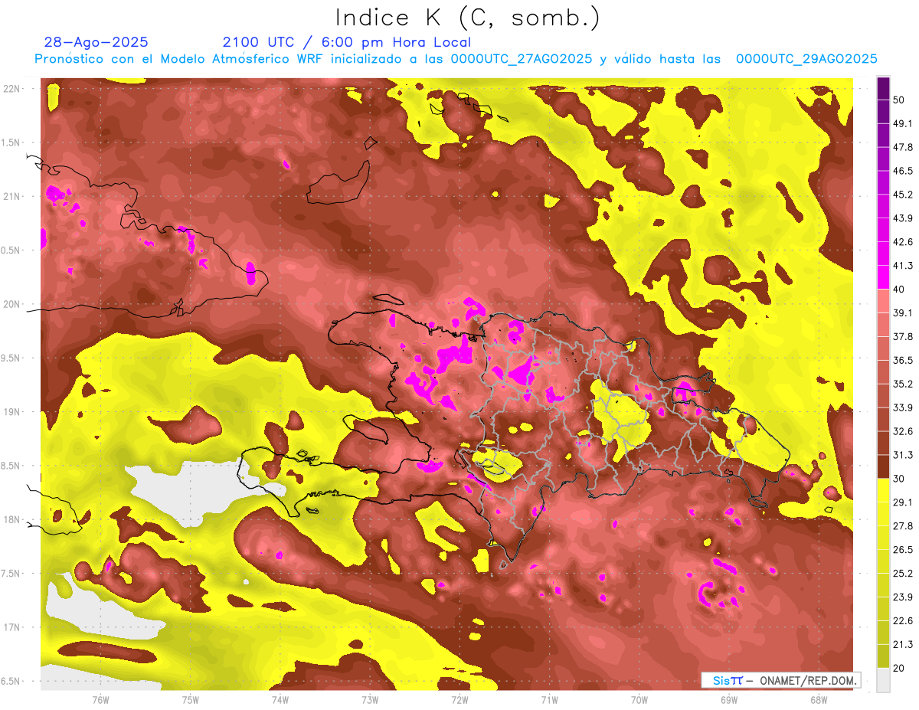
Task: Pick the light gray swatch below 20
Action: pyautogui.click(x=883, y=679)
